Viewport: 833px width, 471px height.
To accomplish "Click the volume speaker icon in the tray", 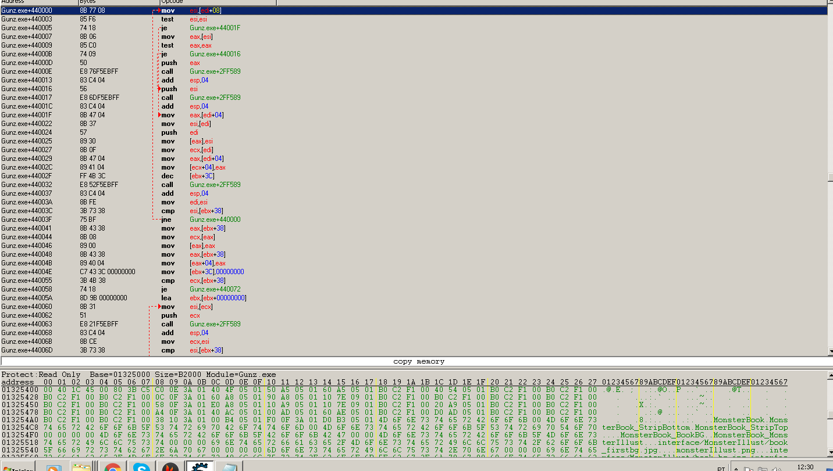I will coord(776,468).
